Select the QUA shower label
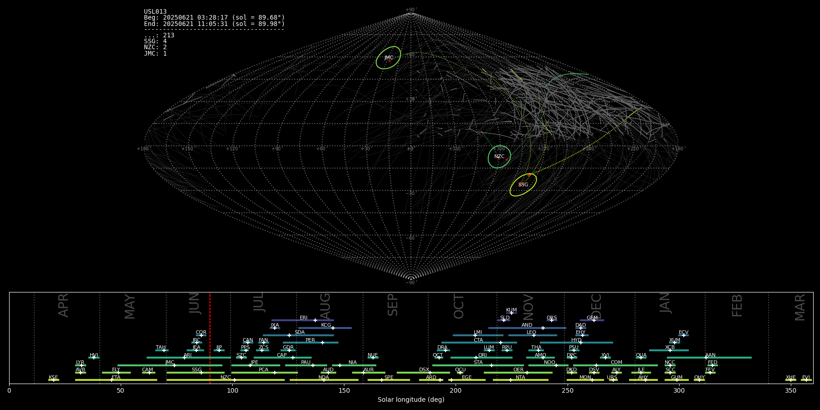The width and height of the screenshot is (820, 410). click(x=641, y=355)
